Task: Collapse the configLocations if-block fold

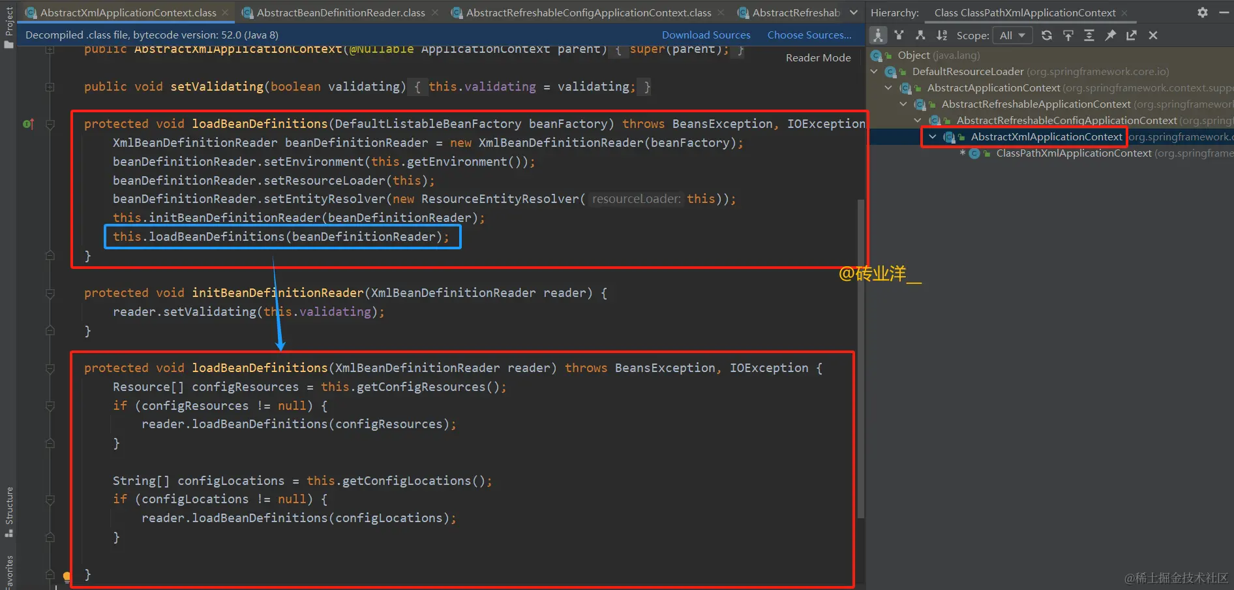Action: coord(50,499)
